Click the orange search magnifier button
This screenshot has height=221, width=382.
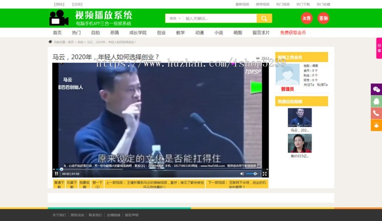[x=264, y=18]
